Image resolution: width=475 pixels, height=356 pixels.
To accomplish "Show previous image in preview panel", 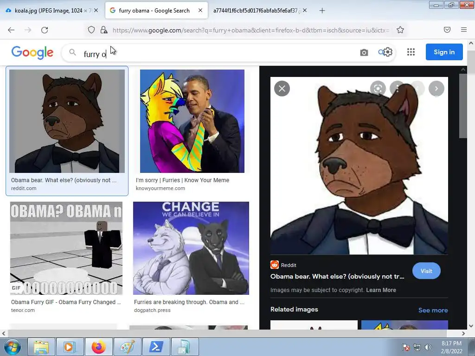I will point(417,89).
